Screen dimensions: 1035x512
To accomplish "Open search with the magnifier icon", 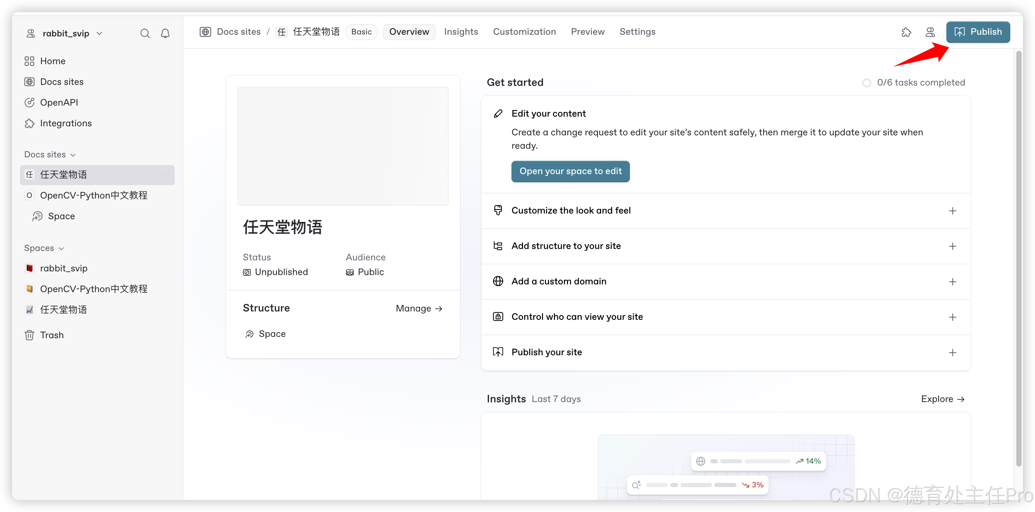I will pos(145,33).
